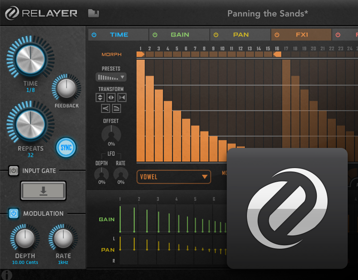Click the LFO DEPTH knob
Screen dimensions: 358x280
click(x=102, y=174)
